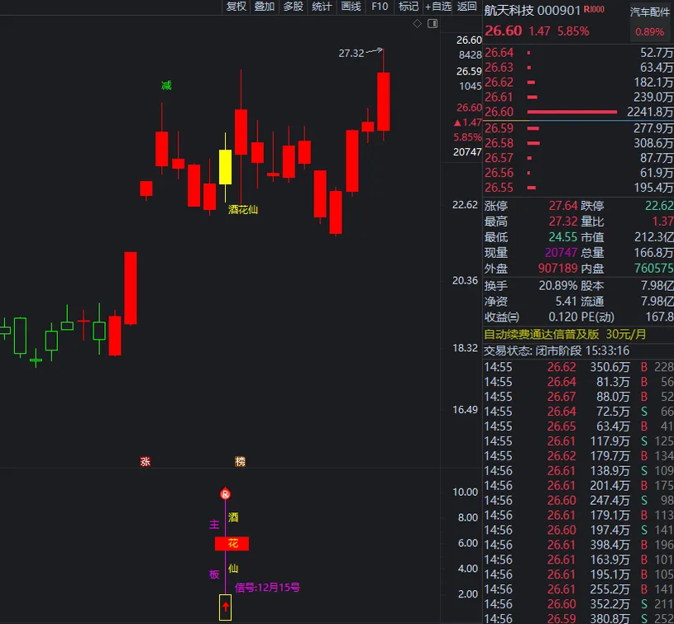Click the green 减 signal marker

point(167,85)
